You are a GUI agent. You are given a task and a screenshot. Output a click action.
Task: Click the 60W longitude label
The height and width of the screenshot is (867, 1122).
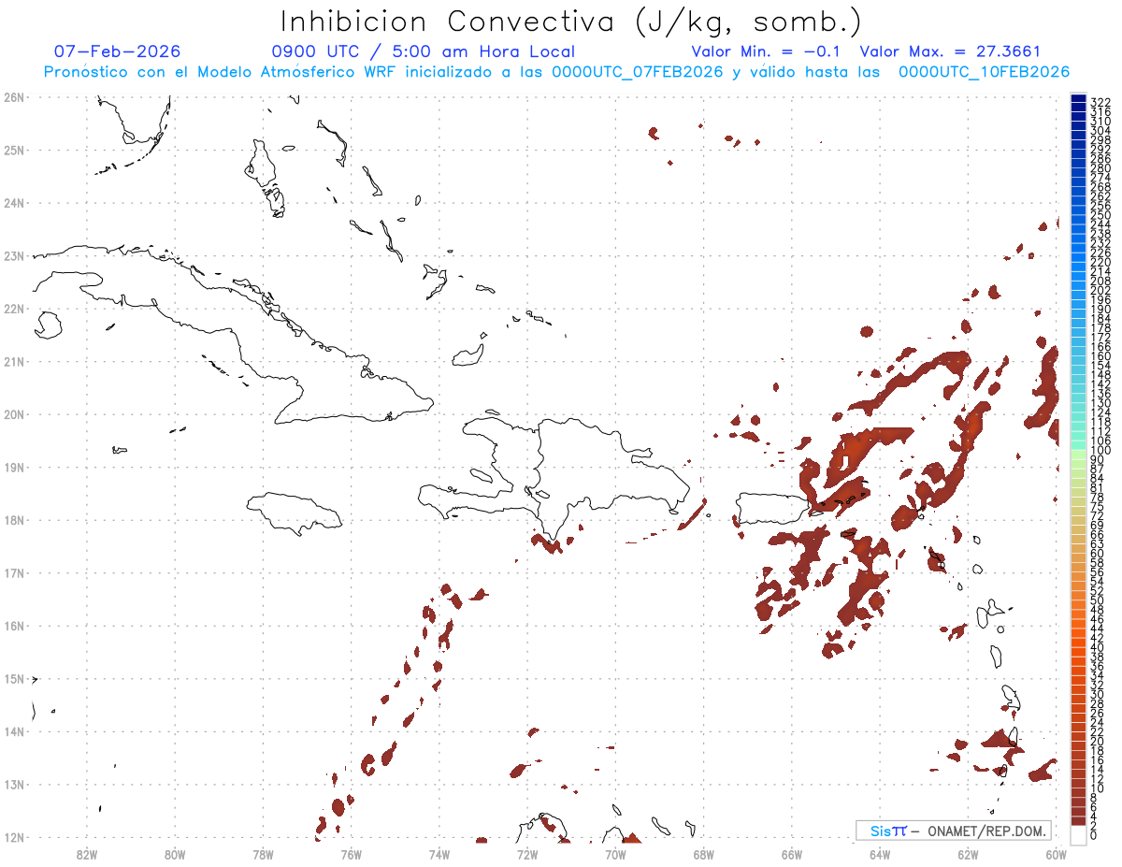tap(1057, 854)
